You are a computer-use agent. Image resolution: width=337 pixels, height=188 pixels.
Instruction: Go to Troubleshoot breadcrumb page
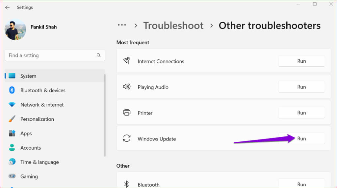[173, 26]
